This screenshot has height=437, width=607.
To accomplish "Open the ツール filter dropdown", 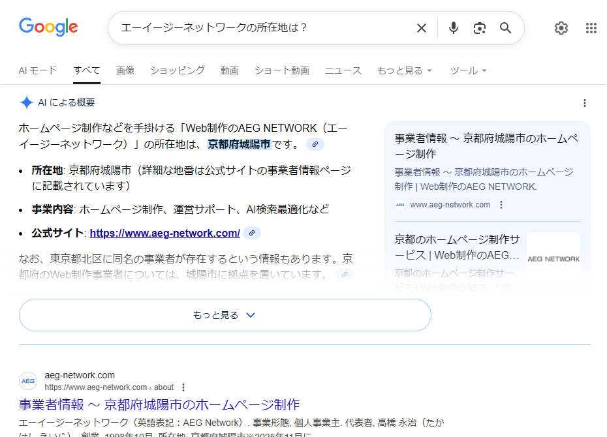I will pos(468,70).
